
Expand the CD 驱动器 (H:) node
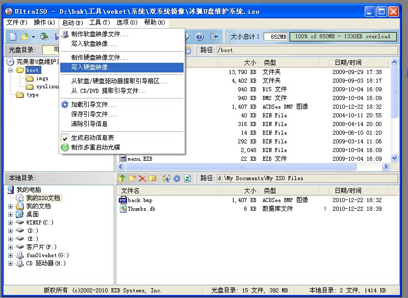[10, 263]
